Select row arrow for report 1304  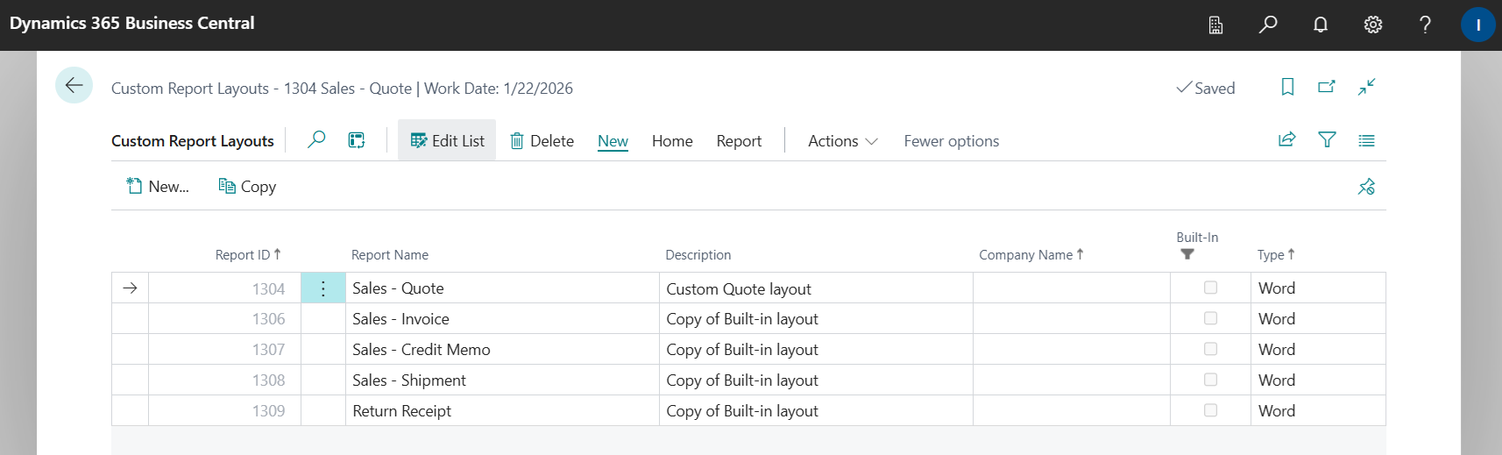click(130, 288)
